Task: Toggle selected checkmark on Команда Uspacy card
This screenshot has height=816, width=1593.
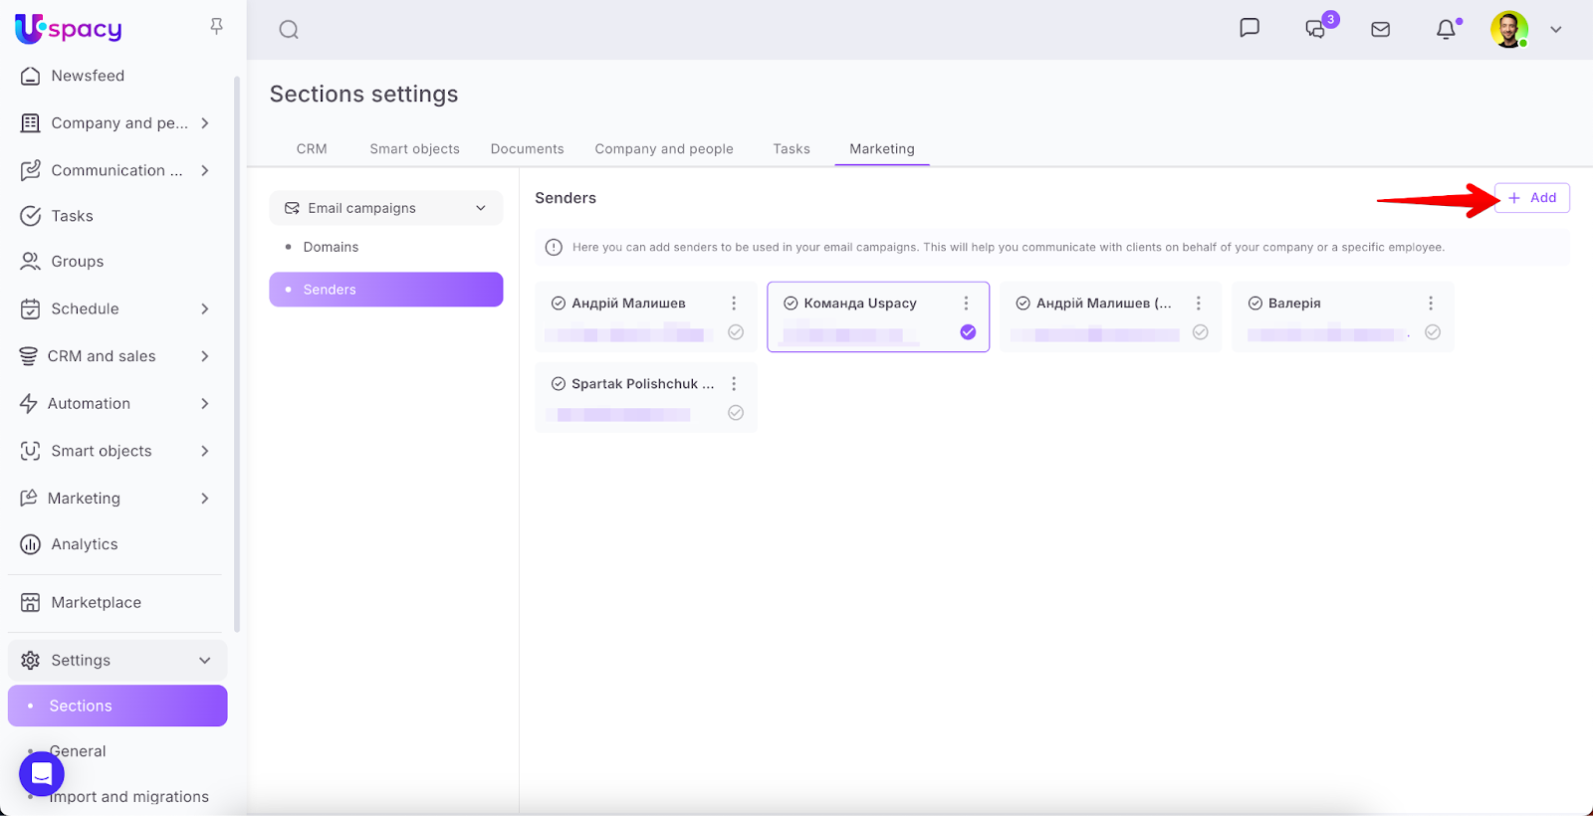Action: (968, 332)
